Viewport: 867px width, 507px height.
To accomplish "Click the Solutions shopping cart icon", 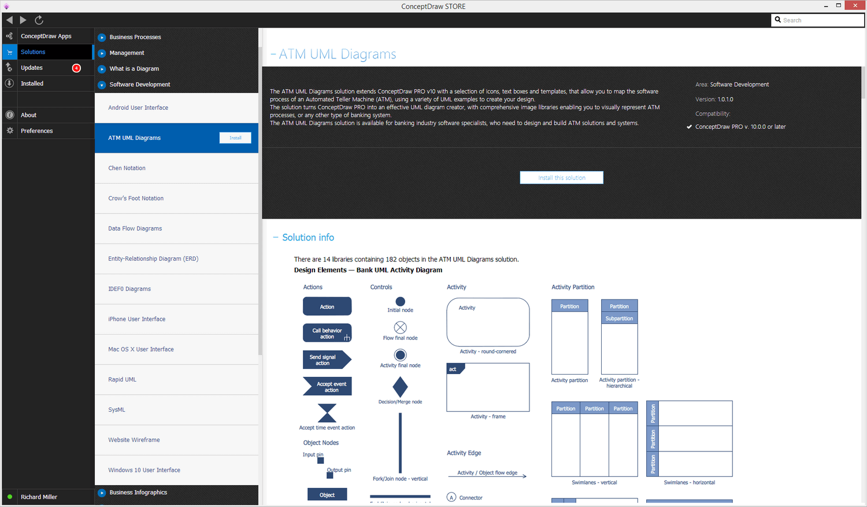I will click(9, 52).
